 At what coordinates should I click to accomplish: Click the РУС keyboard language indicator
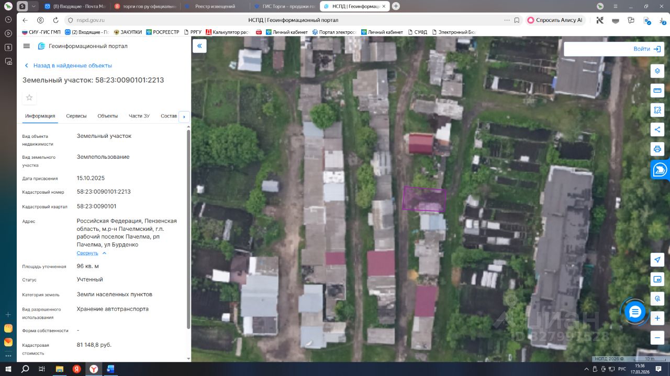click(622, 369)
